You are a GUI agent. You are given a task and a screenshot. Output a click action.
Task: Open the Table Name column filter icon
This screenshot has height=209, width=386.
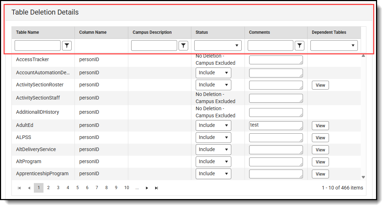(x=67, y=45)
